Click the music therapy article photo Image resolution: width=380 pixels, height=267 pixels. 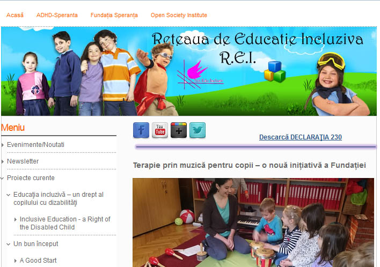pos(253,222)
